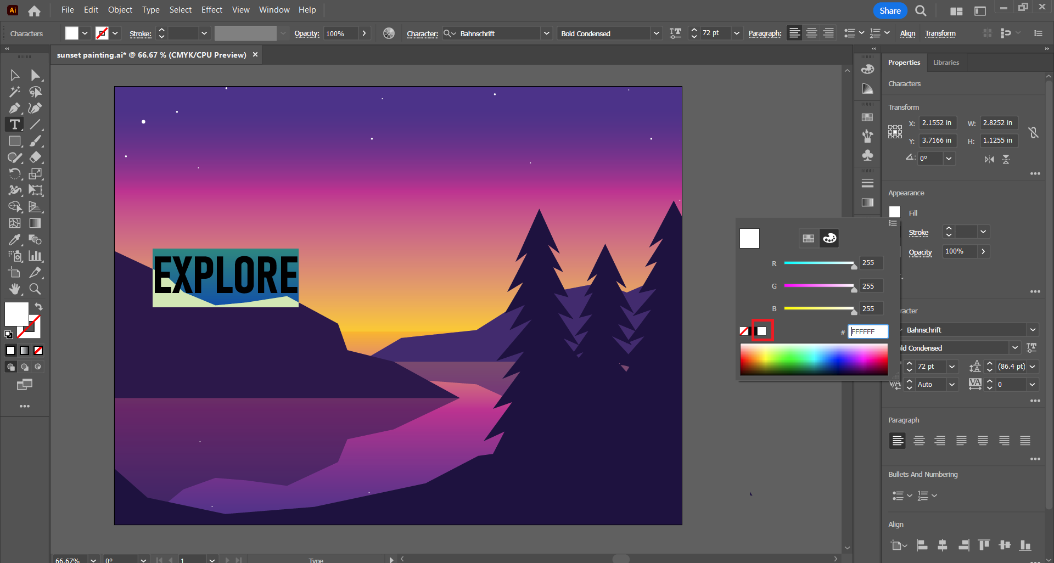Select the Hand tool
This screenshot has width=1054, height=563.
[x=14, y=288]
